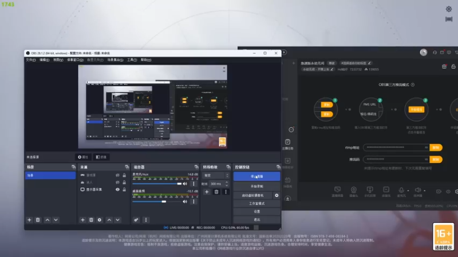The image size is (458, 257).
Task: Reveal the hidden rtmp地址 with eye icon
Action: [x=426, y=147]
